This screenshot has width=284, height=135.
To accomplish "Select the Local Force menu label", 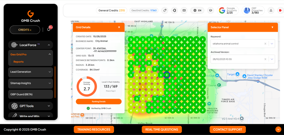I will click(28, 45).
